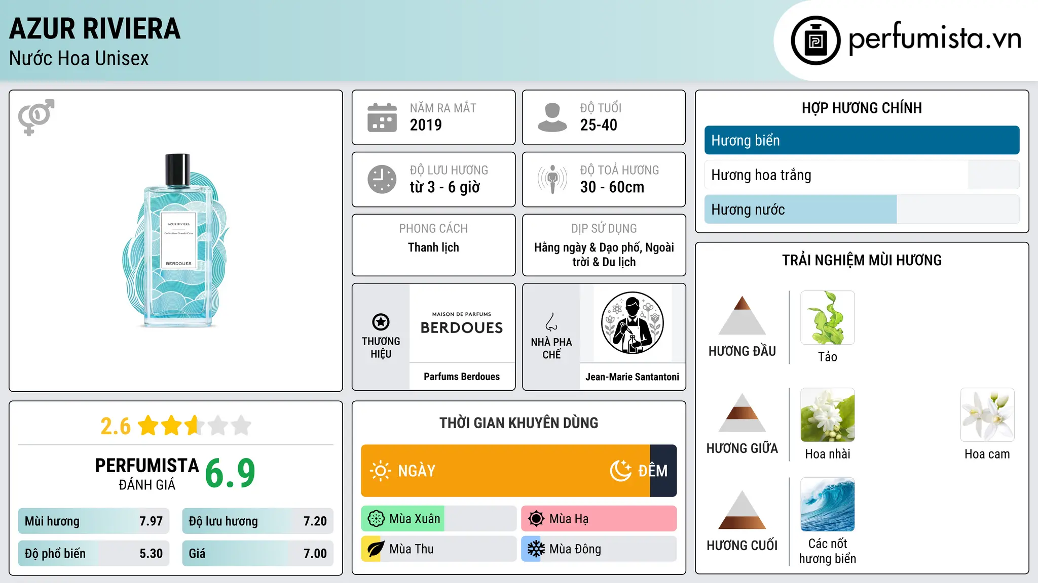Click the sillage value 30 - 60cm

[612, 187]
